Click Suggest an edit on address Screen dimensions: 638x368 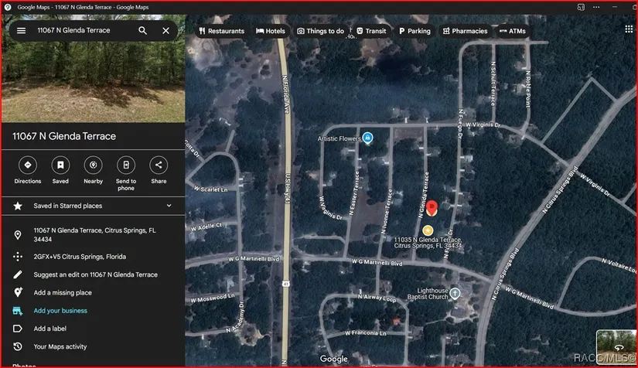coord(95,274)
